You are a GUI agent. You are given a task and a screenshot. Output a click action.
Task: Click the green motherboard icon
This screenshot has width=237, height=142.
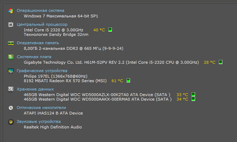point(11,57)
